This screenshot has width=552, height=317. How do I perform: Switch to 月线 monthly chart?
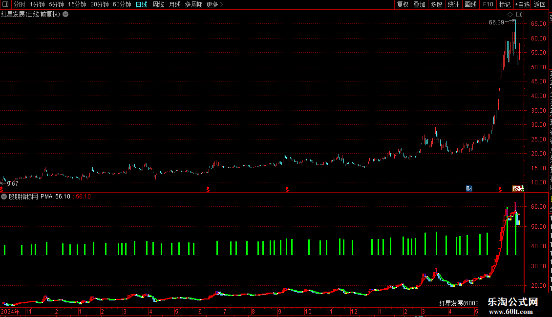tap(174, 4)
